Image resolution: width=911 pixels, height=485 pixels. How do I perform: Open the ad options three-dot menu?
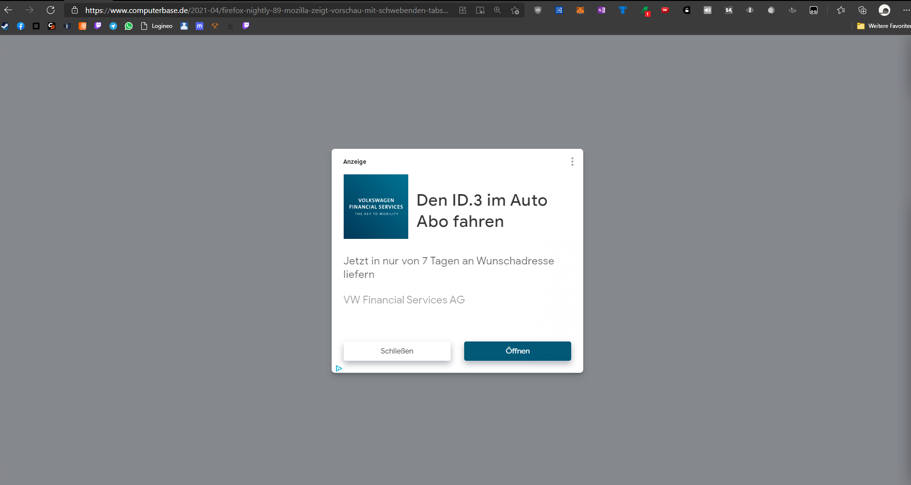[x=572, y=162]
